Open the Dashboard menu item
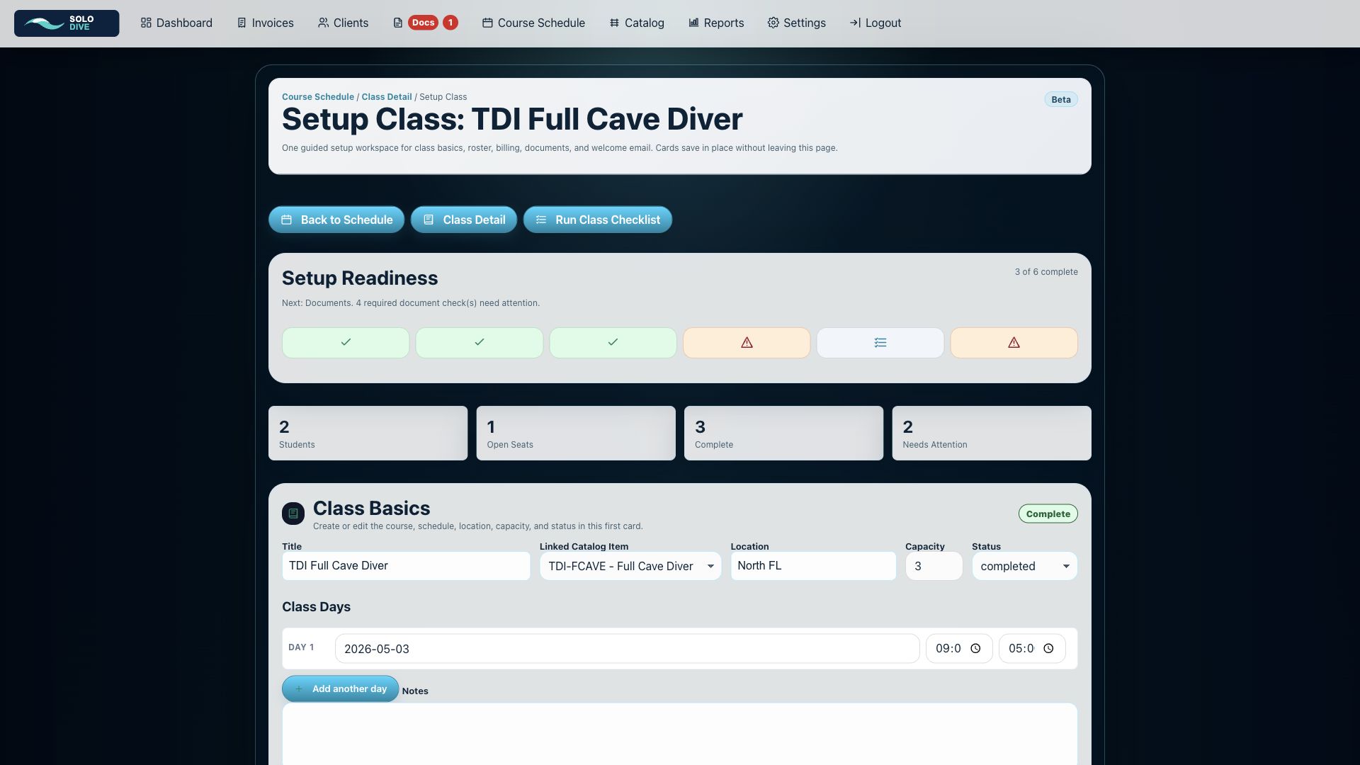Screen dimensions: 1360x765 pos(176,23)
